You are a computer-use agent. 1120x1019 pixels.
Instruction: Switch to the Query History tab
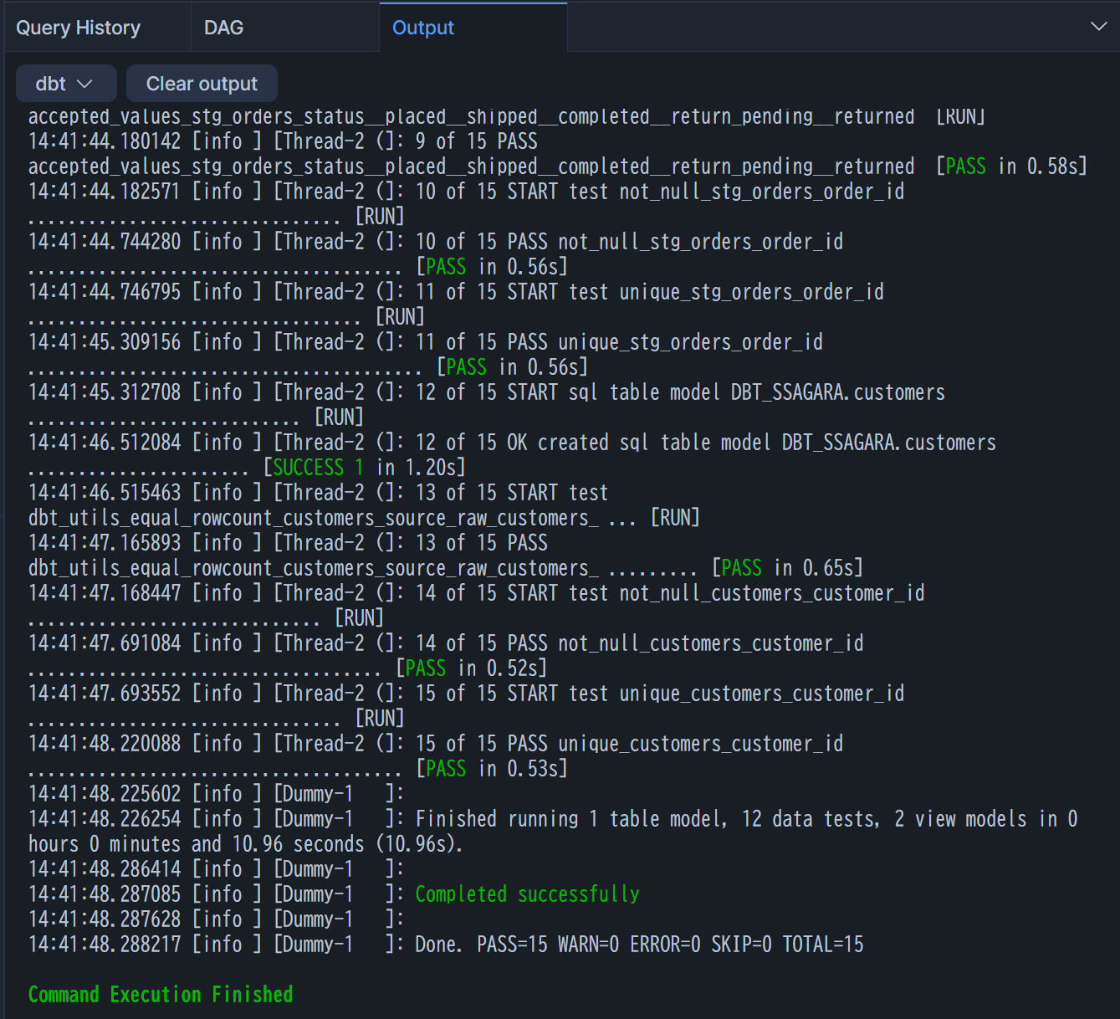[79, 28]
